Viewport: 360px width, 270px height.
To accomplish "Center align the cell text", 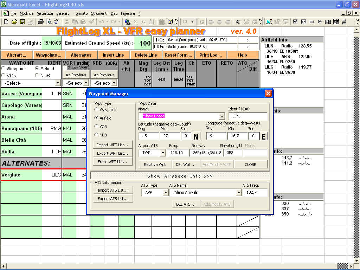I will tap(219, 22).
